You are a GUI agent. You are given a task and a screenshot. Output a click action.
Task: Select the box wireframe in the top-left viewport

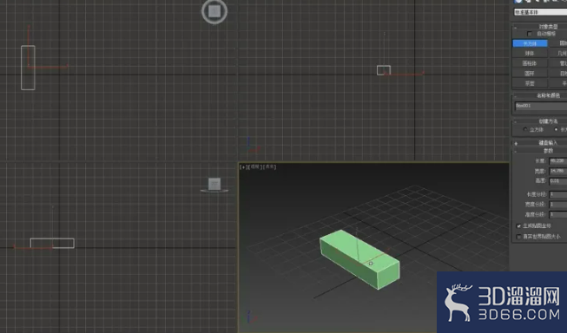28,68
